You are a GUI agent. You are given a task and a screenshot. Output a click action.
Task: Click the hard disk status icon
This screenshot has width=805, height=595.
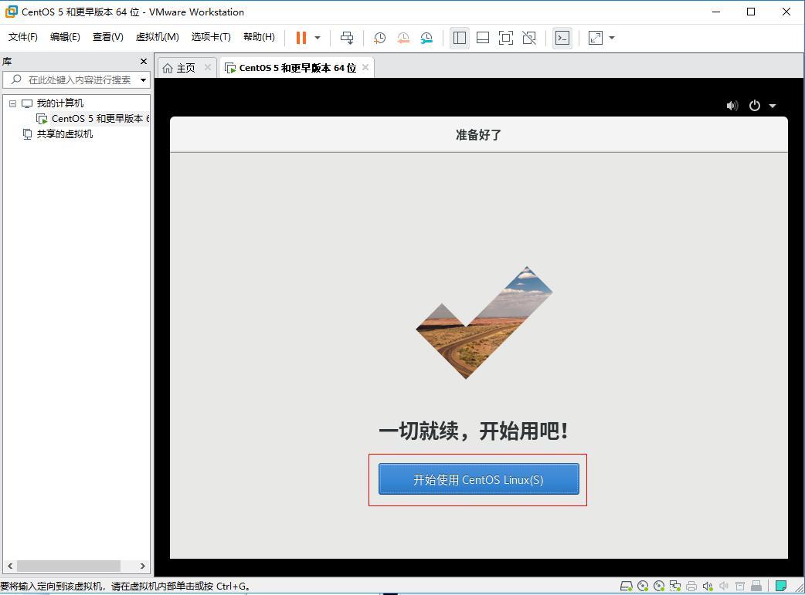click(627, 585)
